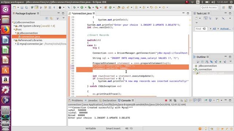Open Firefox from the Ubuntu dock
Viewport: 234px width, 131px height.
[5, 30]
